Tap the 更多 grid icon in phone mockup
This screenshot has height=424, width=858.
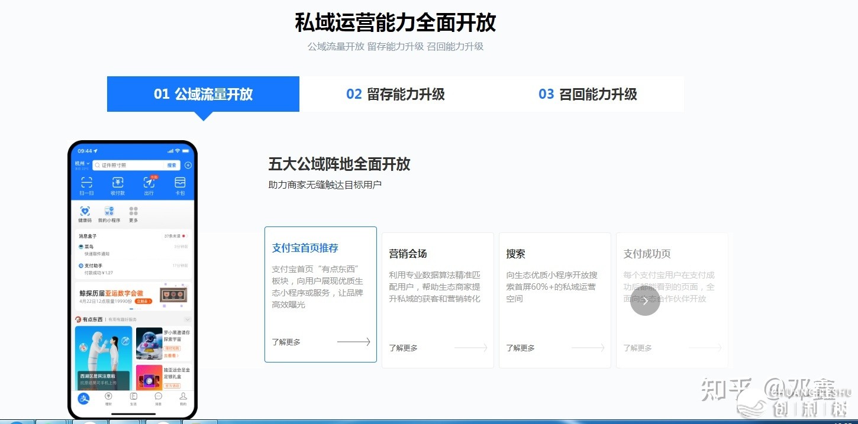pyautogui.click(x=133, y=211)
